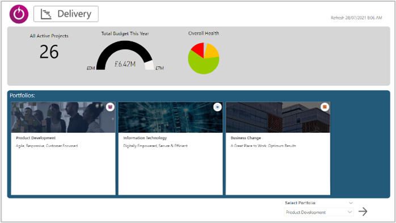Screen dimensions: 396x223
Task: Open the Business Change card title
Action: point(246,138)
